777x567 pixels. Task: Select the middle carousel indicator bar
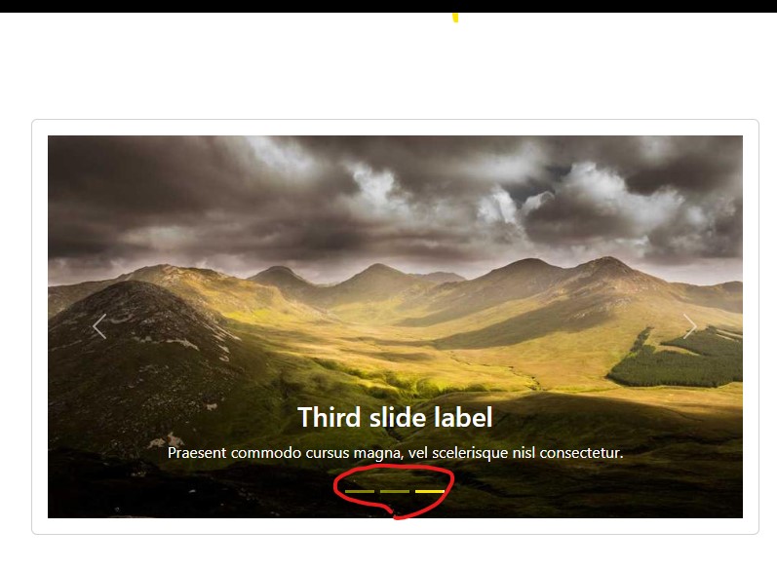point(395,491)
